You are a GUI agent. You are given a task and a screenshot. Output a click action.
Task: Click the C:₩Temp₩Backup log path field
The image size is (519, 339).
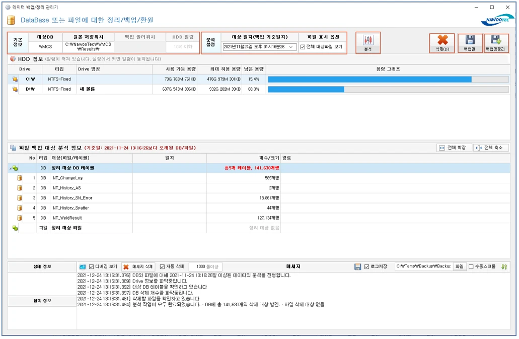click(424, 266)
